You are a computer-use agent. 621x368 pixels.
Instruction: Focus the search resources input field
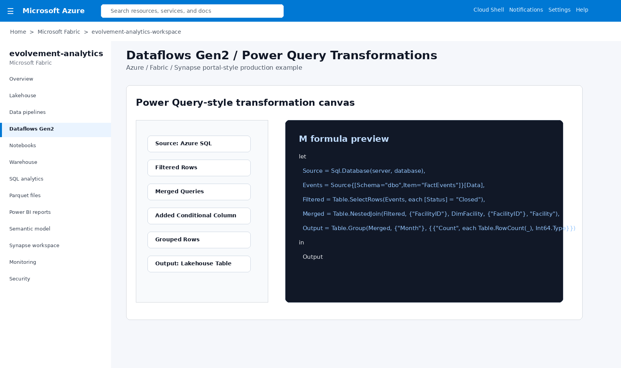(192, 11)
